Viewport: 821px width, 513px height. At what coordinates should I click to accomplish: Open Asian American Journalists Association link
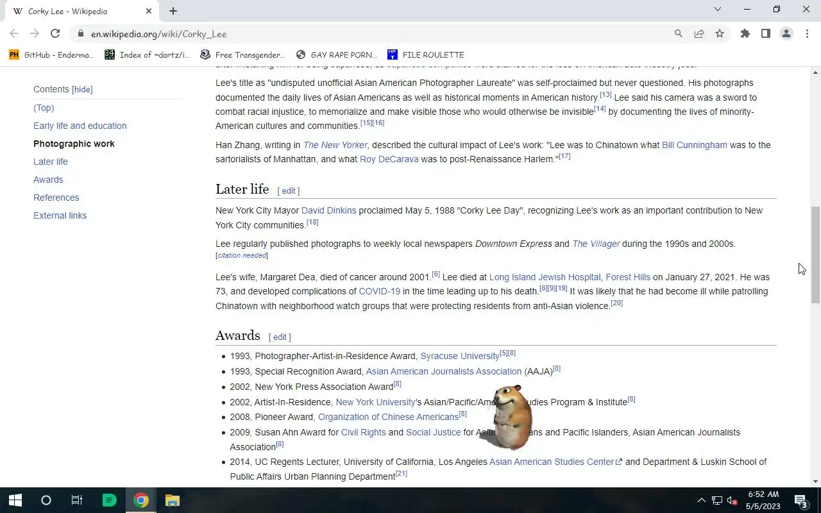(444, 371)
